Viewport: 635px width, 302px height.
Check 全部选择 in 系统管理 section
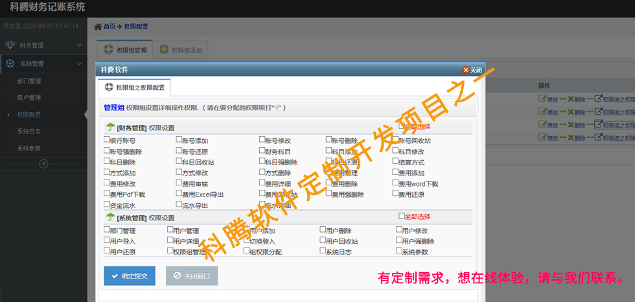coord(402,216)
